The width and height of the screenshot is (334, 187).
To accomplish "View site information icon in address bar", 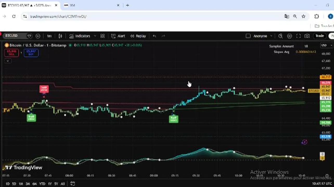I will click(25, 16).
